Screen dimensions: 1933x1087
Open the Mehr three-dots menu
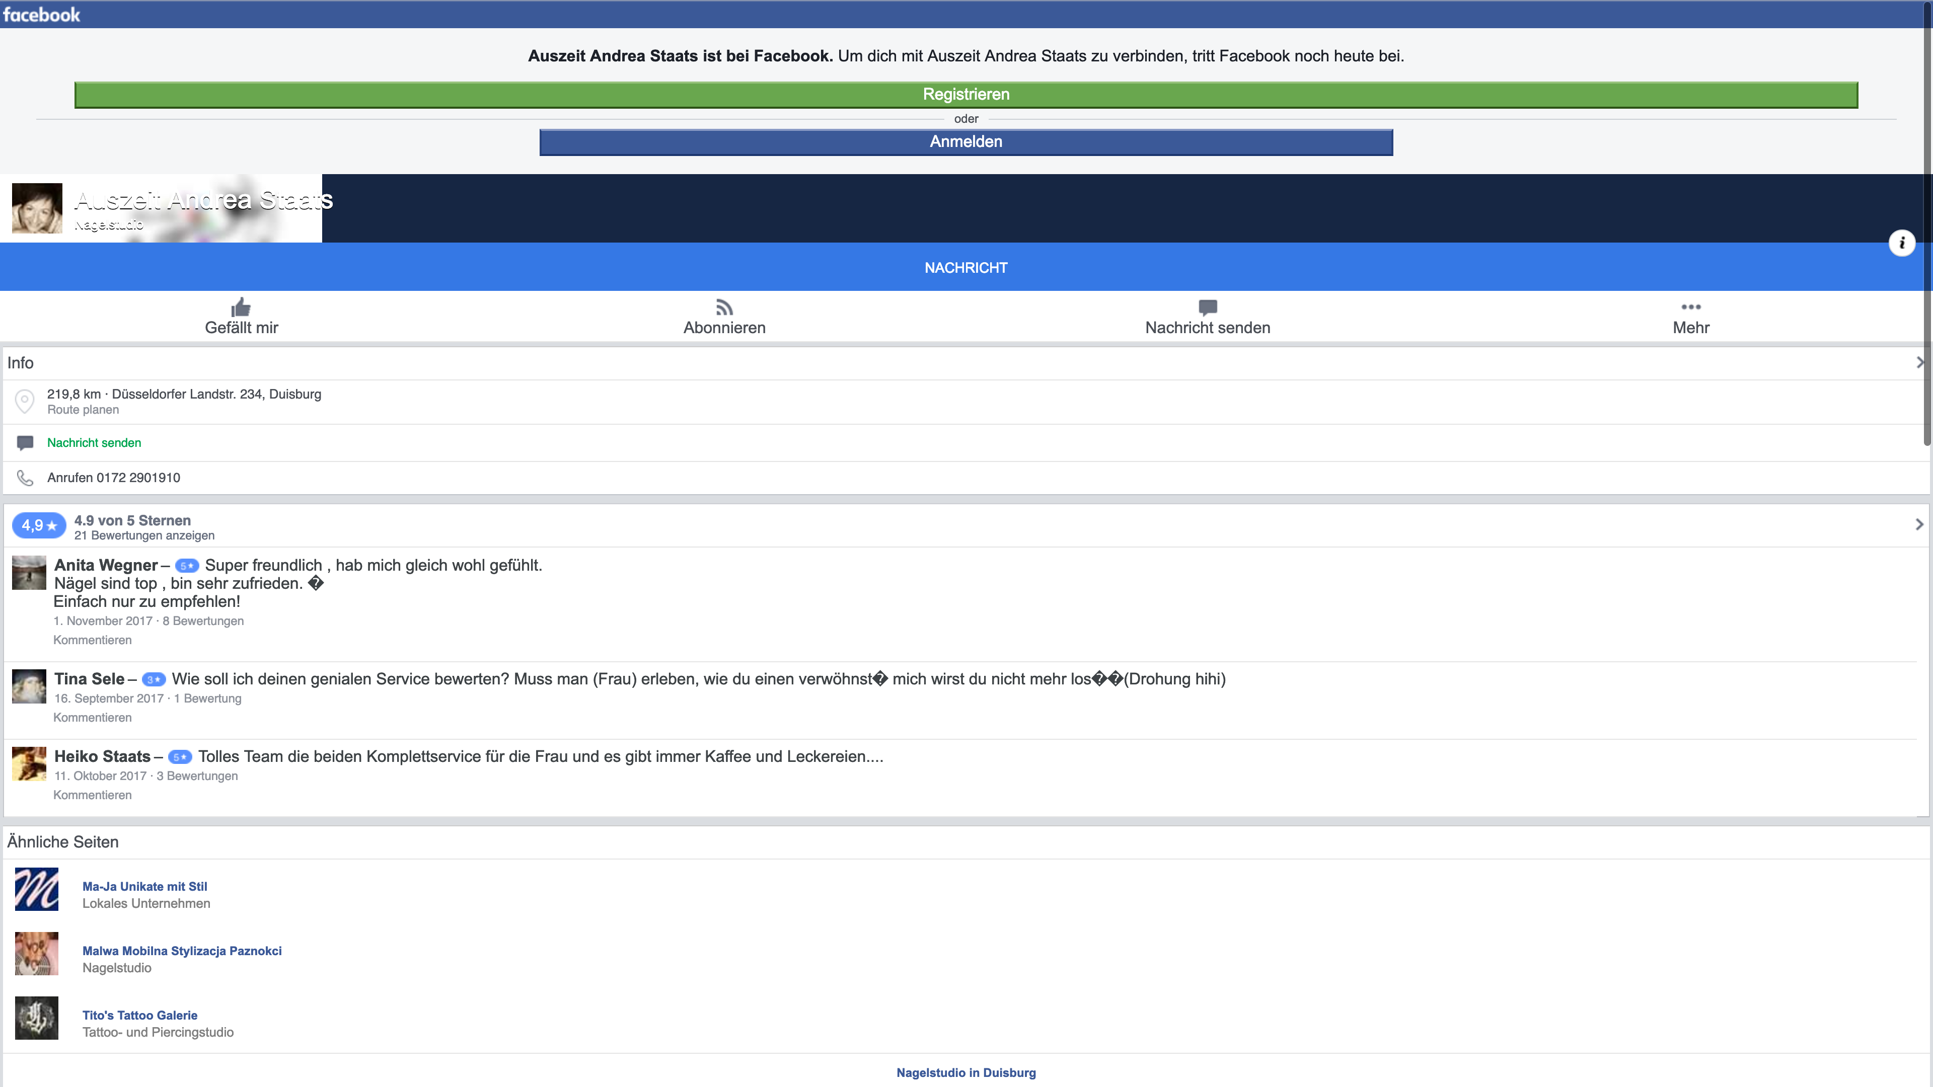[1691, 307]
